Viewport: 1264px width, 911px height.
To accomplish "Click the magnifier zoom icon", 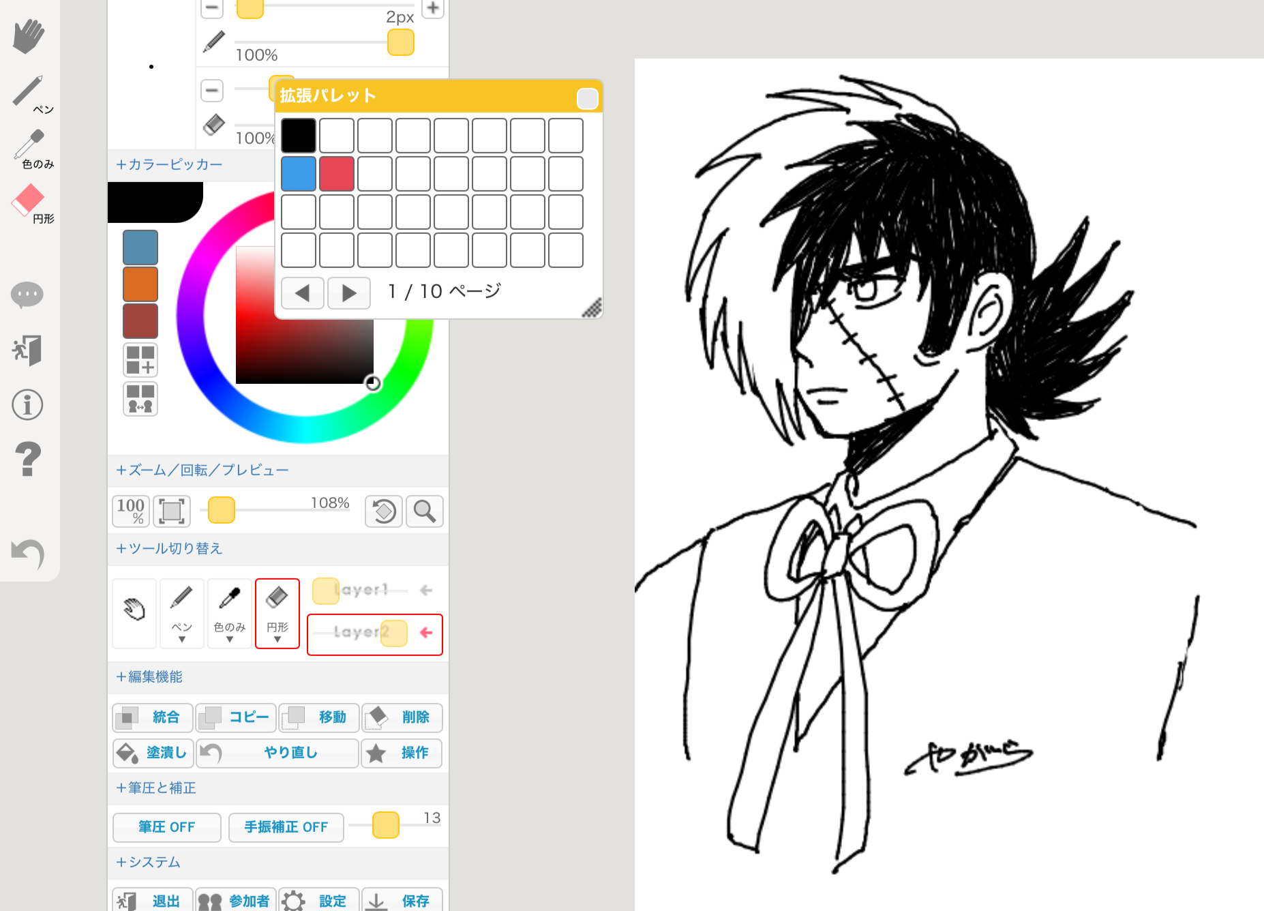I will click(425, 511).
